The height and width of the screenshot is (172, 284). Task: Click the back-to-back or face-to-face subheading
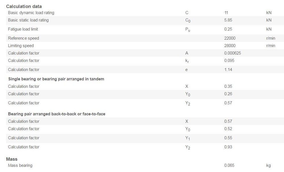tap(57, 114)
